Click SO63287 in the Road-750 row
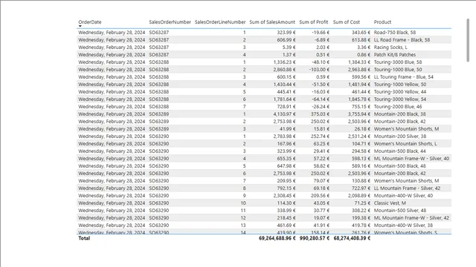 point(158,33)
